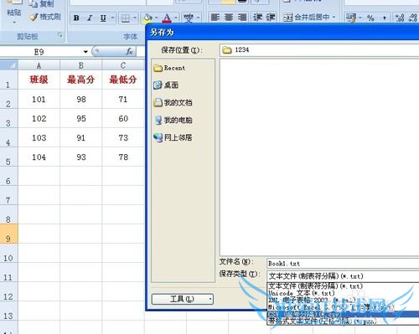Viewport: 419px width, 334px height.
Task: Open 我的文档 in Save As sidebar
Action: click(173, 102)
